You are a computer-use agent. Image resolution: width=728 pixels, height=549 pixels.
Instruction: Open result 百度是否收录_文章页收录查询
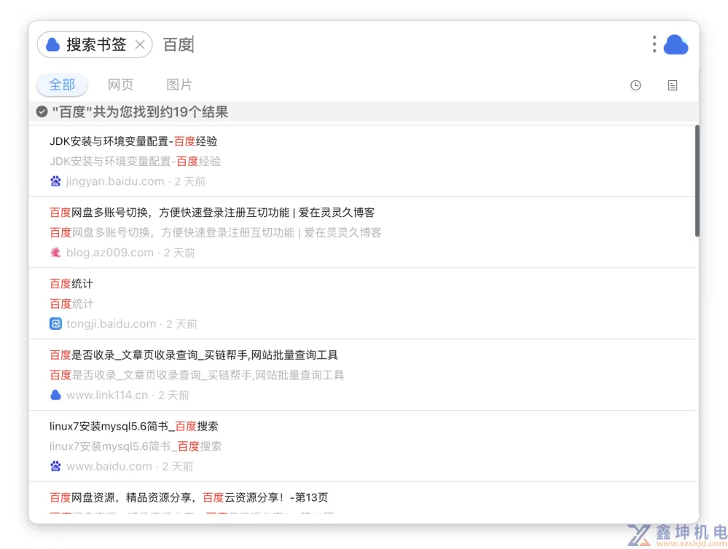pyautogui.click(x=194, y=355)
